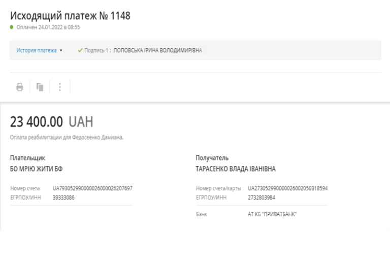Click the green checkmark beside Подпись 1
The height and width of the screenshot is (262, 390).
pyautogui.click(x=80, y=50)
